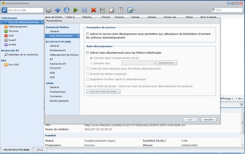
Task: Click the search magnifier icon
Action: pyautogui.click(x=4, y=10)
